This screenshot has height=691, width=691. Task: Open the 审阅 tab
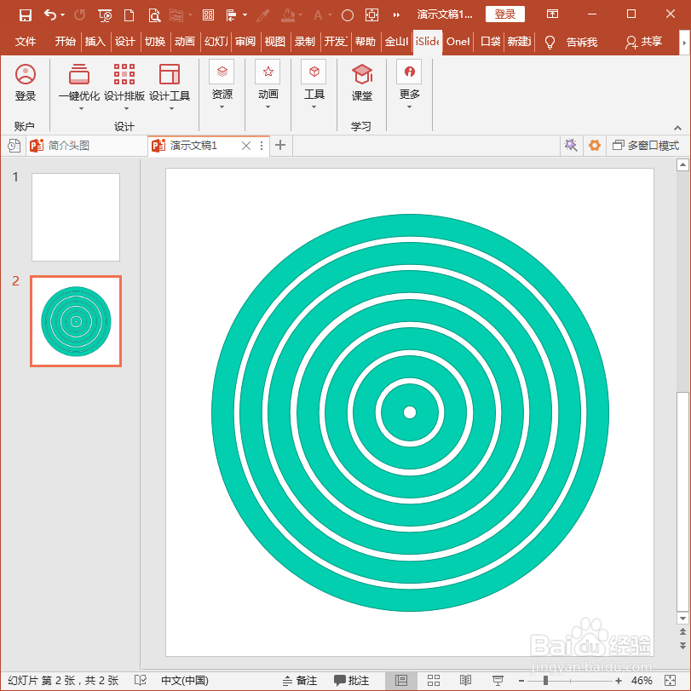[x=245, y=42]
